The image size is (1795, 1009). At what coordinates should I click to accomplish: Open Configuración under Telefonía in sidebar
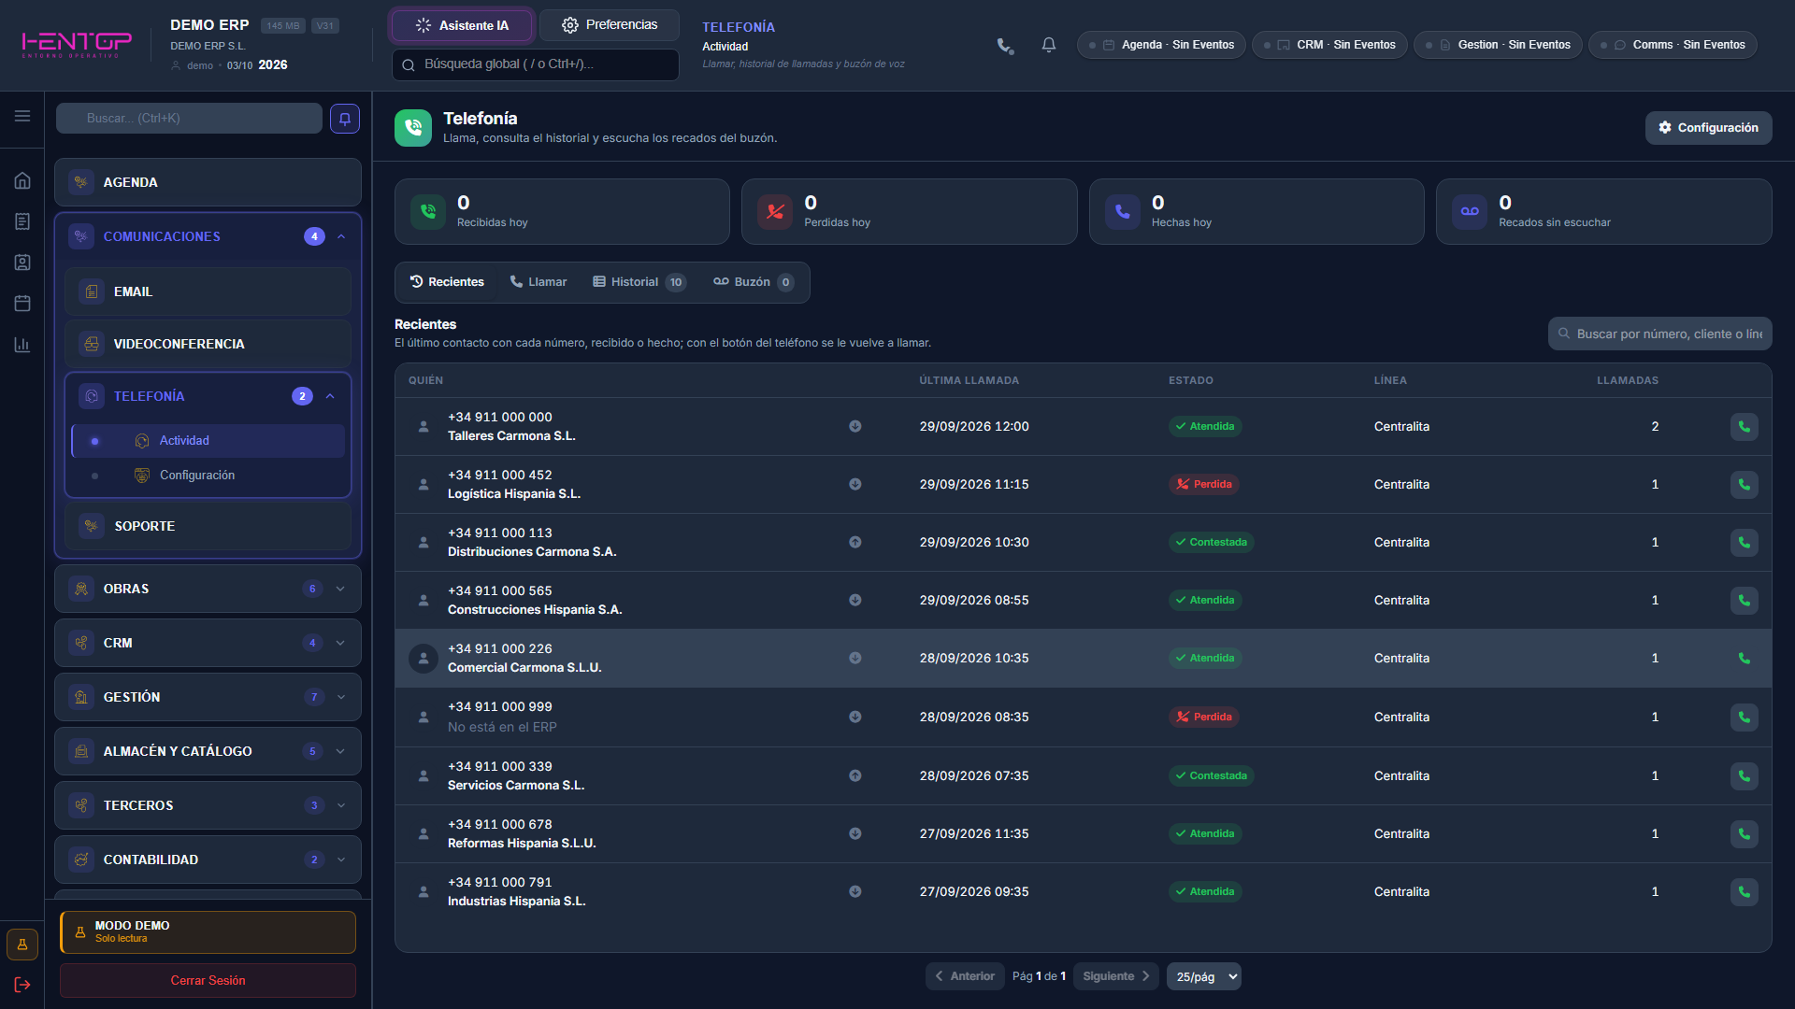pos(208,476)
